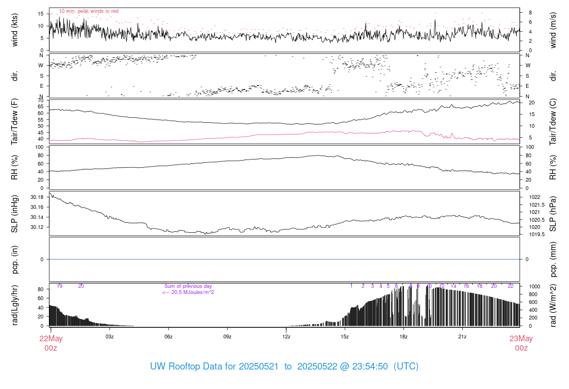The width and height of the screenshot is (569, 389).
Task: Click the purple hour label 14 in radiation panel
Action: [x=453, y=286]
